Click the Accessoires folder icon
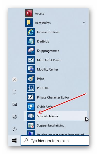This screenshot has height=154, width=97. click(x=29, y=23)
